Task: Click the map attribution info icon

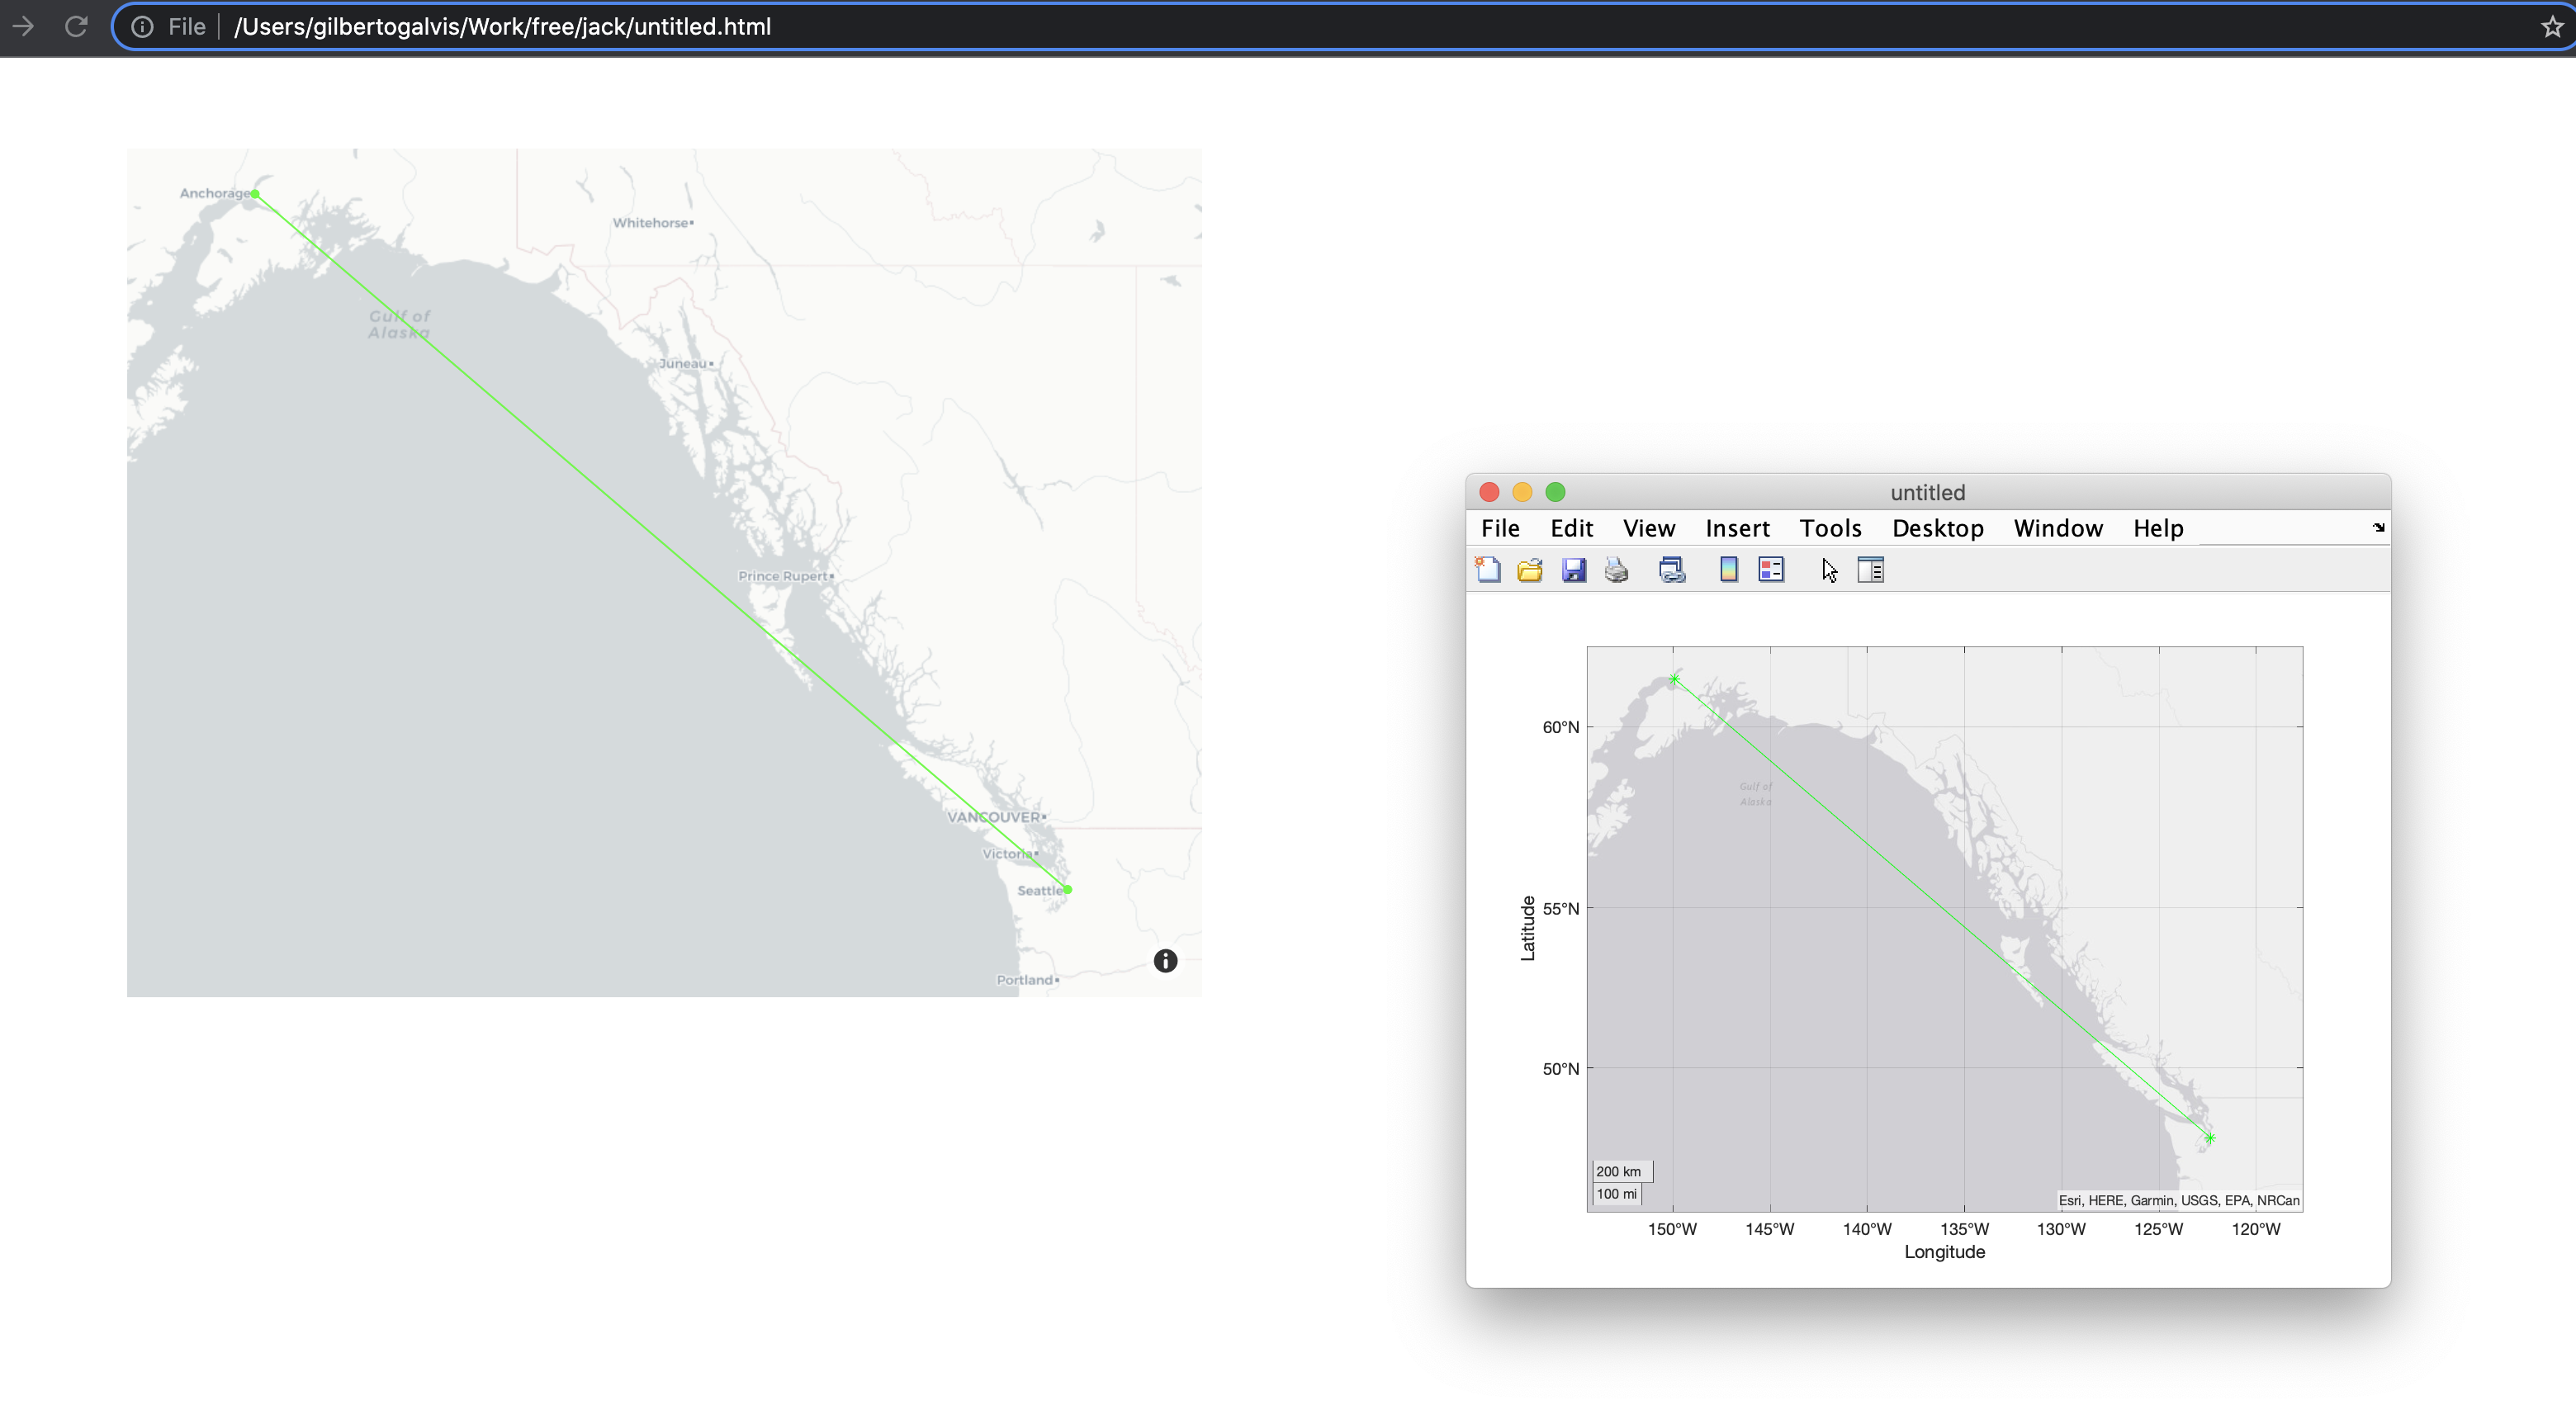Action: click(x=1164, y=960)
